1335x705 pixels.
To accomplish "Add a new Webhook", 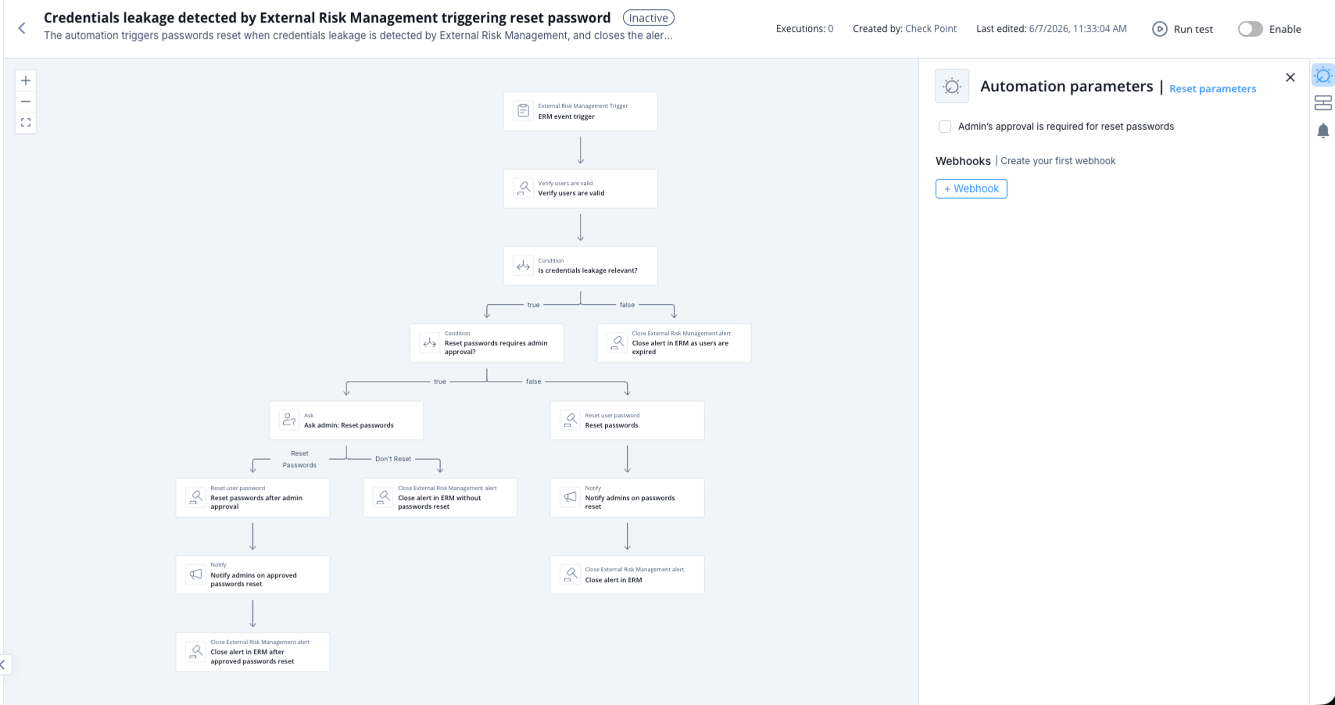I will tap(971, 188).
